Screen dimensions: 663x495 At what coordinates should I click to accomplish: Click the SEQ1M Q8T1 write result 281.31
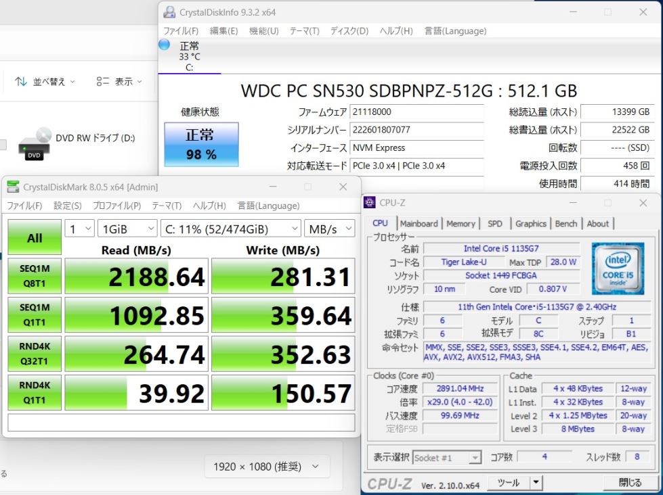tap(283, 276)
